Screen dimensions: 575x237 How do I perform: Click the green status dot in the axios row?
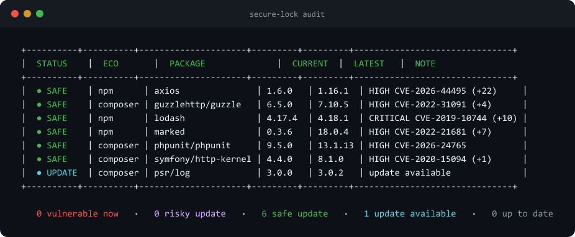point(39,91)
